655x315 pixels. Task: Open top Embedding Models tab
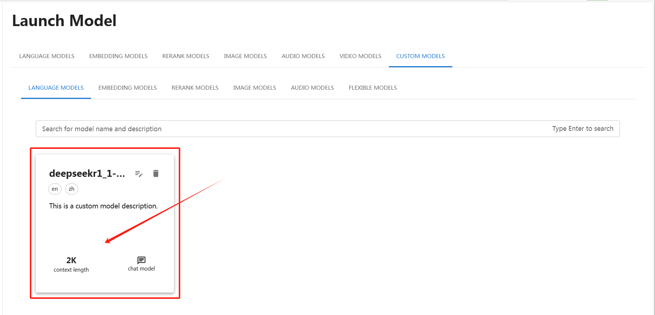tap(118, 56)
